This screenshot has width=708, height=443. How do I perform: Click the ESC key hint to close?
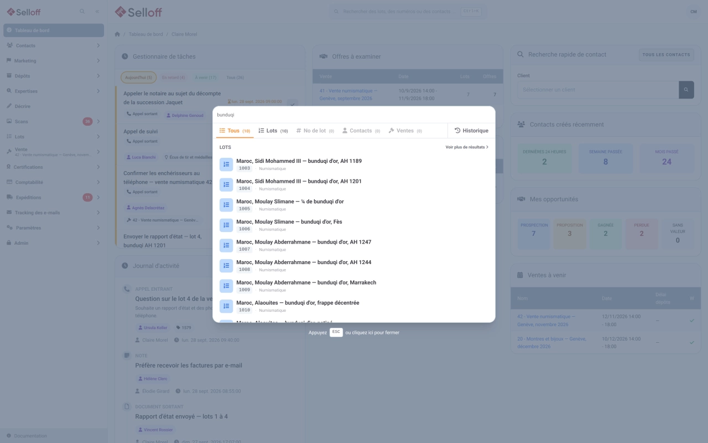[336, 332]
